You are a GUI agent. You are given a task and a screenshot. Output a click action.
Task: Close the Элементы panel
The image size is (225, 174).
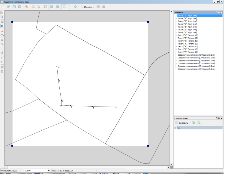tap(221, 12)
